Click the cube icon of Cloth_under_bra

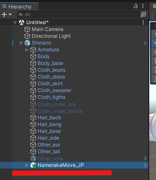[33, 104]
